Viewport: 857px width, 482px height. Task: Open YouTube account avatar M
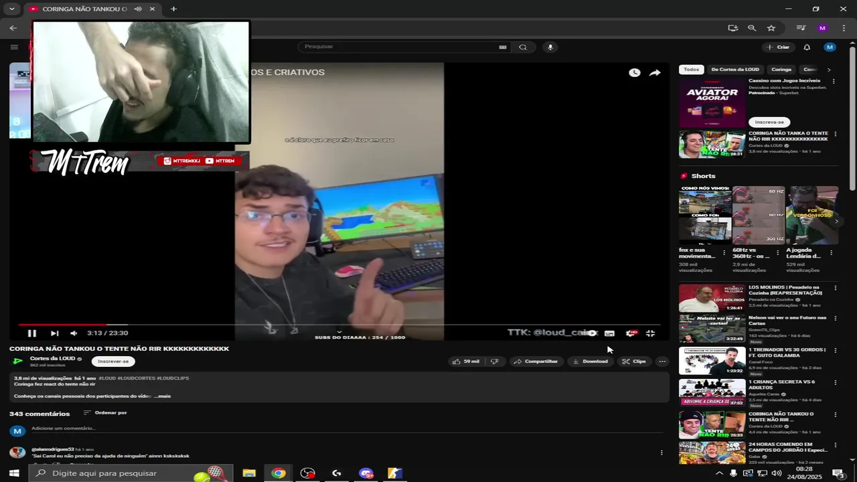(830, 47)
